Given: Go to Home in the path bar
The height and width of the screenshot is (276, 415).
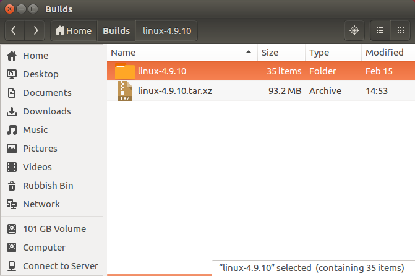Looking at the screenshot, I should (x=73, y=30).
